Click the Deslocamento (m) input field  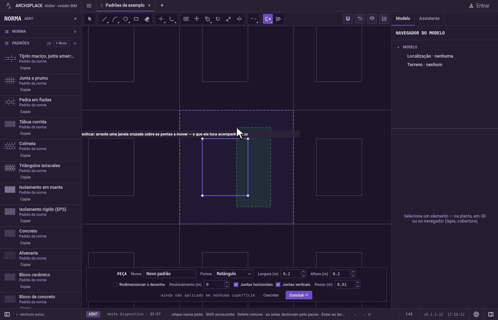(x=214, y=284)
